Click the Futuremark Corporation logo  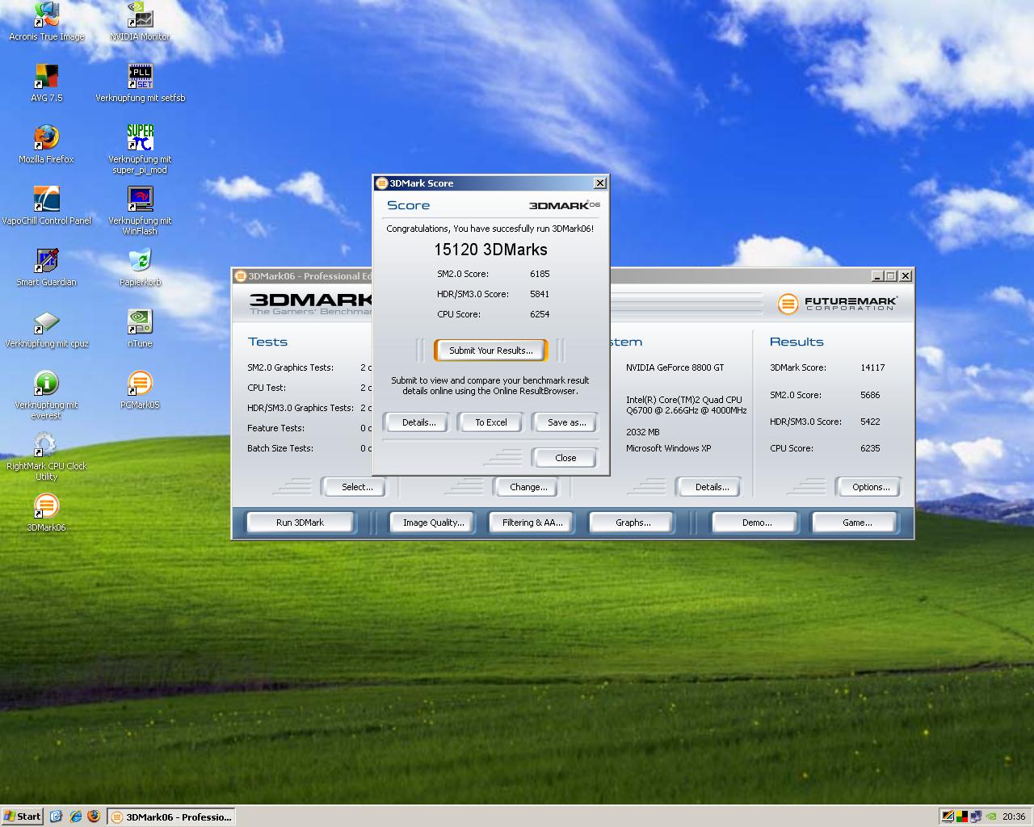[837, 304]
